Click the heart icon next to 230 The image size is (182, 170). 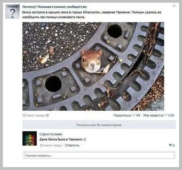pyautogui.click(x=166, y=115)
